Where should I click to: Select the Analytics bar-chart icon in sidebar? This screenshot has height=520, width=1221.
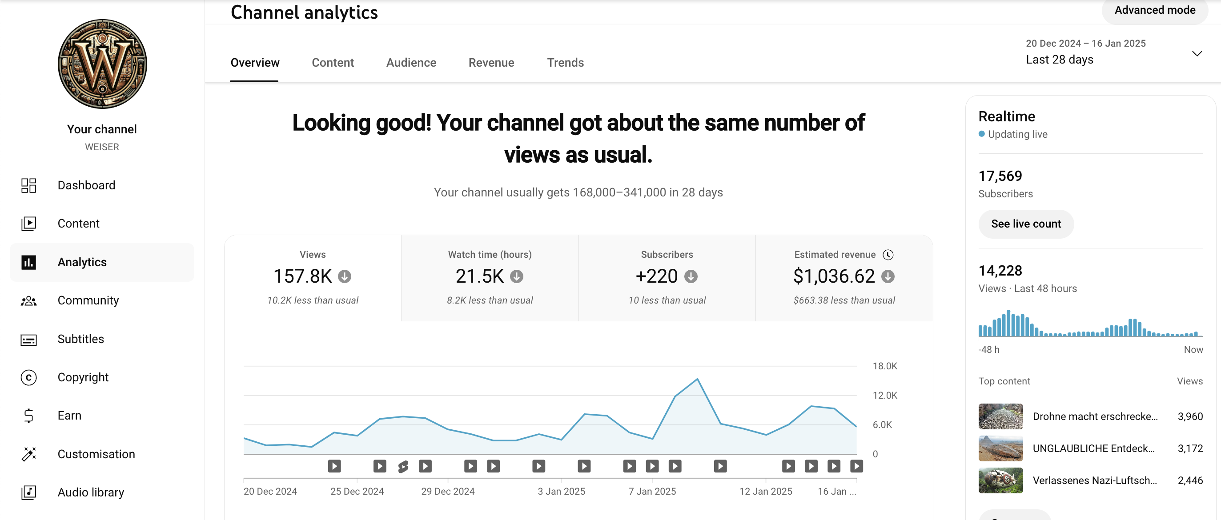coord(28,262)
